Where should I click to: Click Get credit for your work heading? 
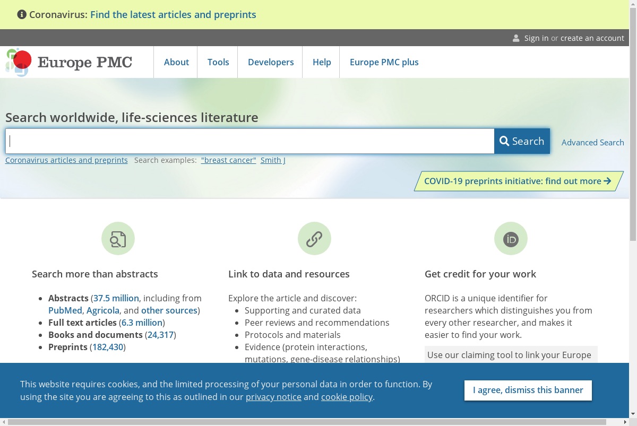point(480,274)
